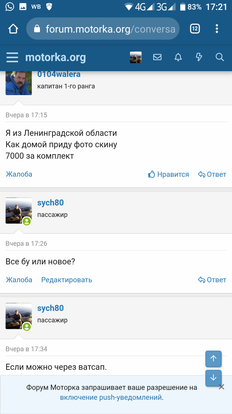
Task: Go to the motorka.org home logo
Action: click(55, 58)
